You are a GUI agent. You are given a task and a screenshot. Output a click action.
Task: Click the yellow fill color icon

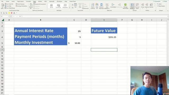[x=9, y=13]
